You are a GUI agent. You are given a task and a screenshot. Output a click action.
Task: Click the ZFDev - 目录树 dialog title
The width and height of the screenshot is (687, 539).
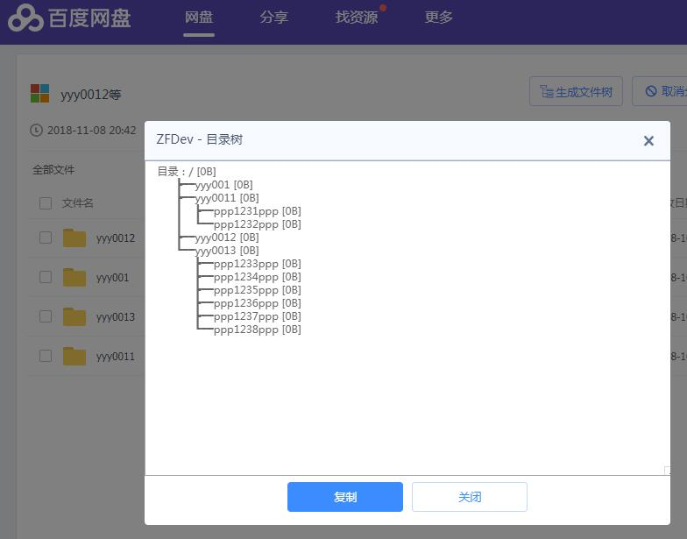tap(200, 139)
